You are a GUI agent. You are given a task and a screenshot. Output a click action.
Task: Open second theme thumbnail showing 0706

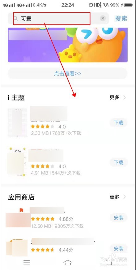click(16, 162)
